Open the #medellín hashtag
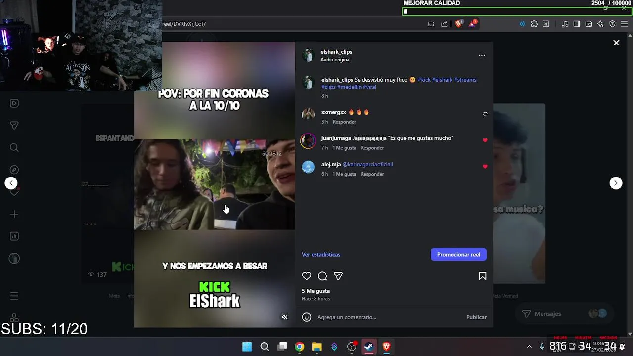The image size is (633, 356). click(x=349, y=87)
